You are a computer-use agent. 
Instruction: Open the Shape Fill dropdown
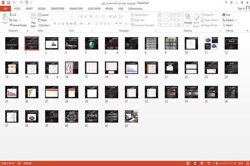pyautogui.click(x=208, y=15)
